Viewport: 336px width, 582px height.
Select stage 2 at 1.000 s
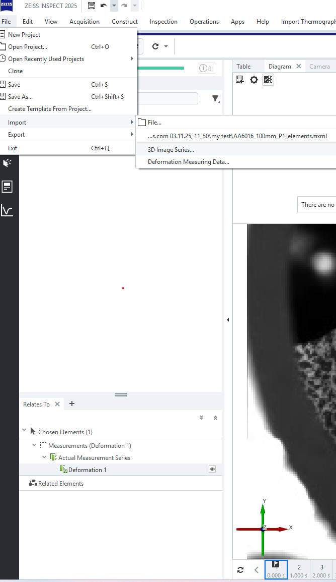[x=299, y=570]
